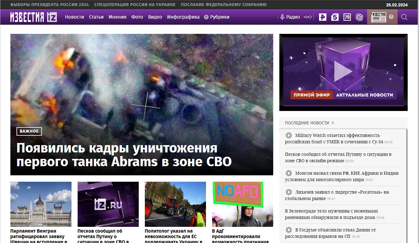Click the Радио label text
The width and height of the screenshot is (419, 243).
(293, 17)
